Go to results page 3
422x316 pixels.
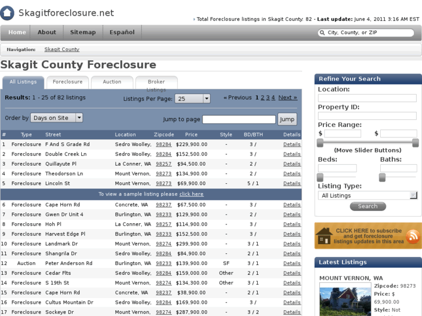coord(268,97)
